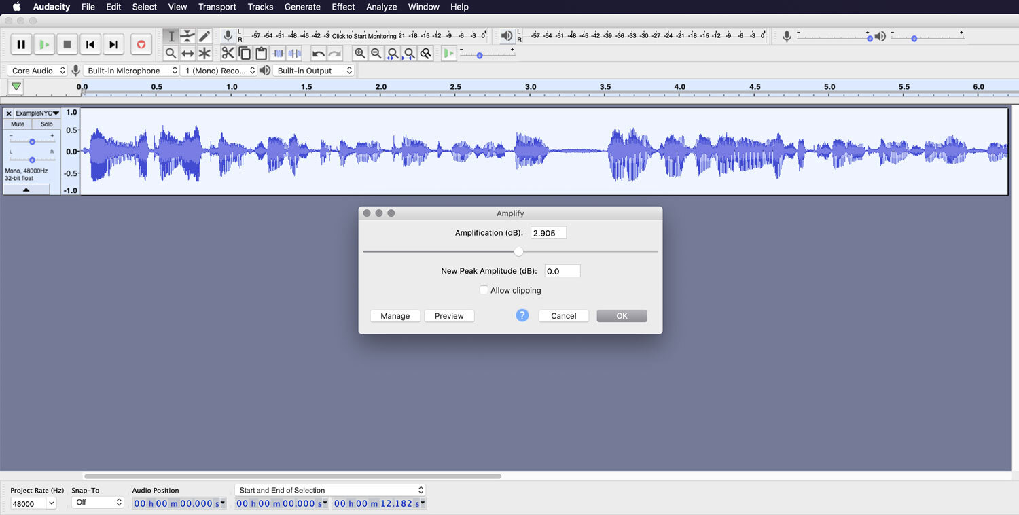Image resolution: width=1019 pixels, height=515 pixels.
Task: Click Preview in the Amplify dialog
Action: pyautogui.click(x=449, y=316)
